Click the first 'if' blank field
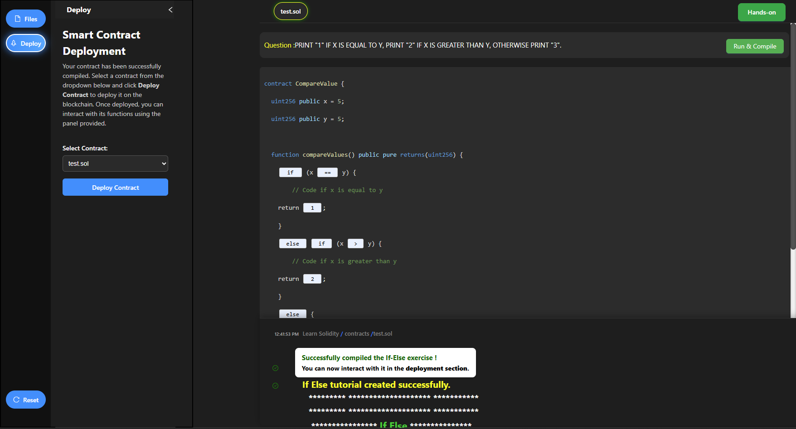 (x=290, y=173)
